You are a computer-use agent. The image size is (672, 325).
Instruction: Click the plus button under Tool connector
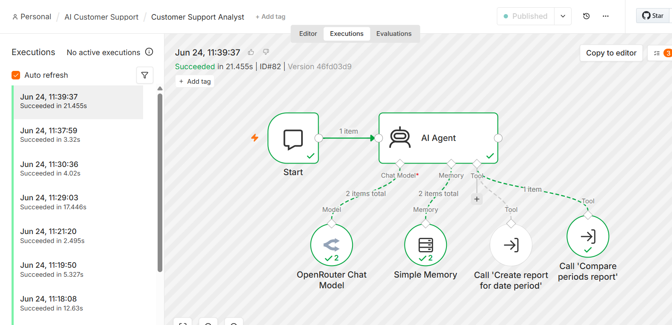[477, 199]
